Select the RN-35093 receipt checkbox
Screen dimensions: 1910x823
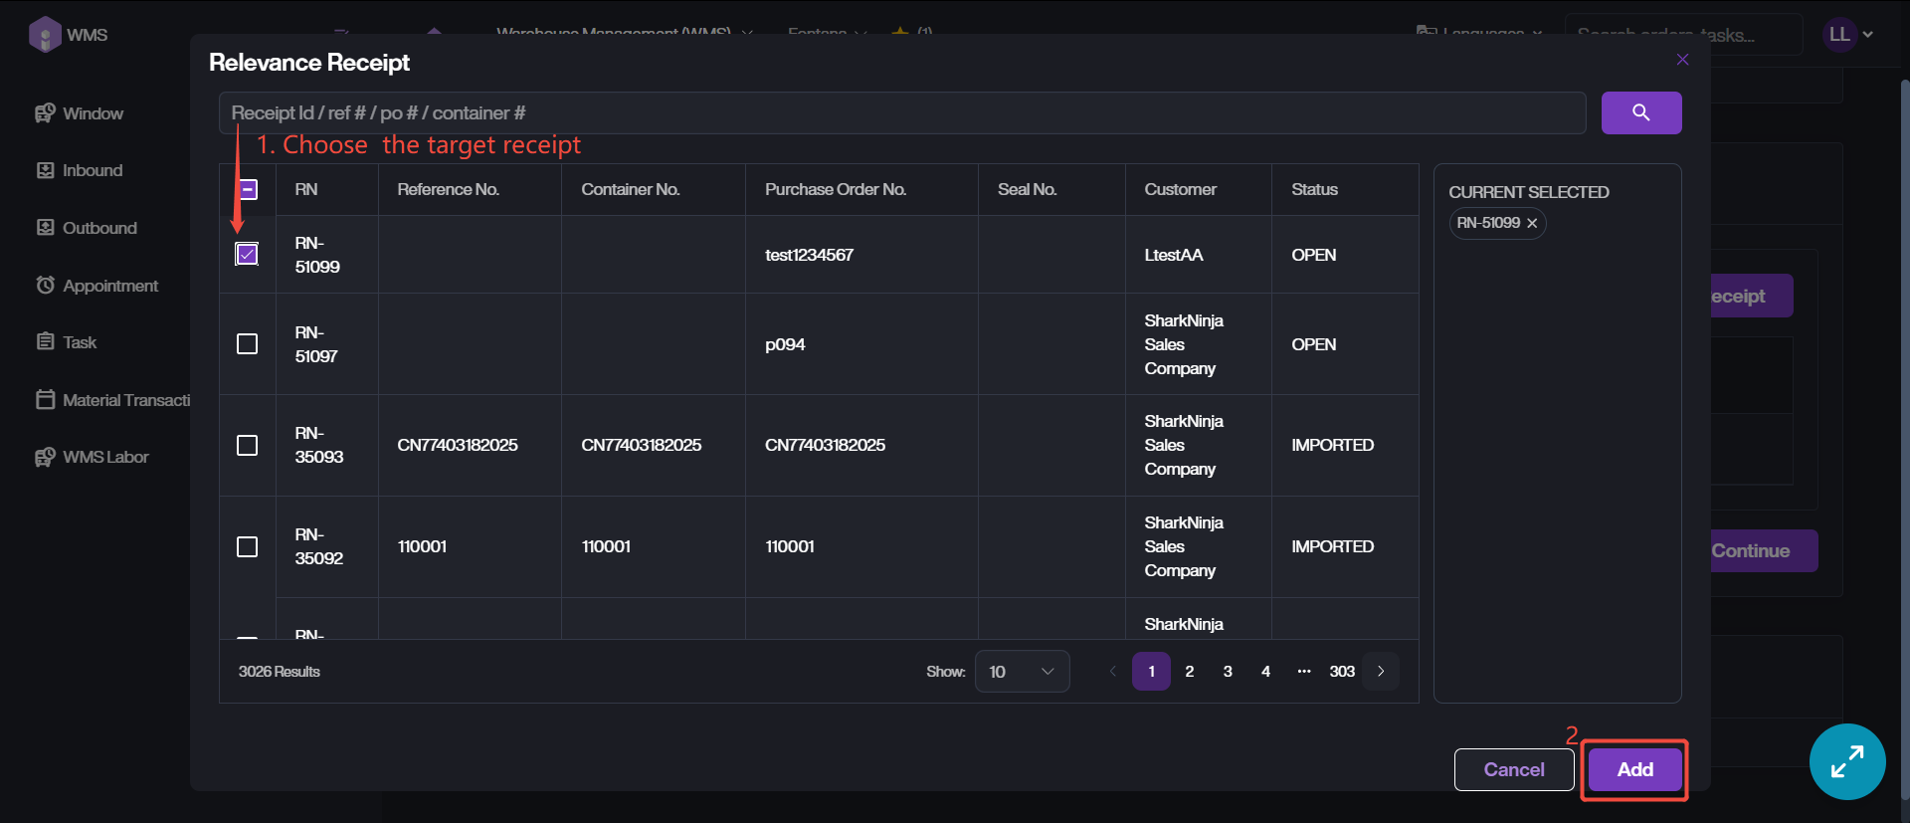[247, 445]
